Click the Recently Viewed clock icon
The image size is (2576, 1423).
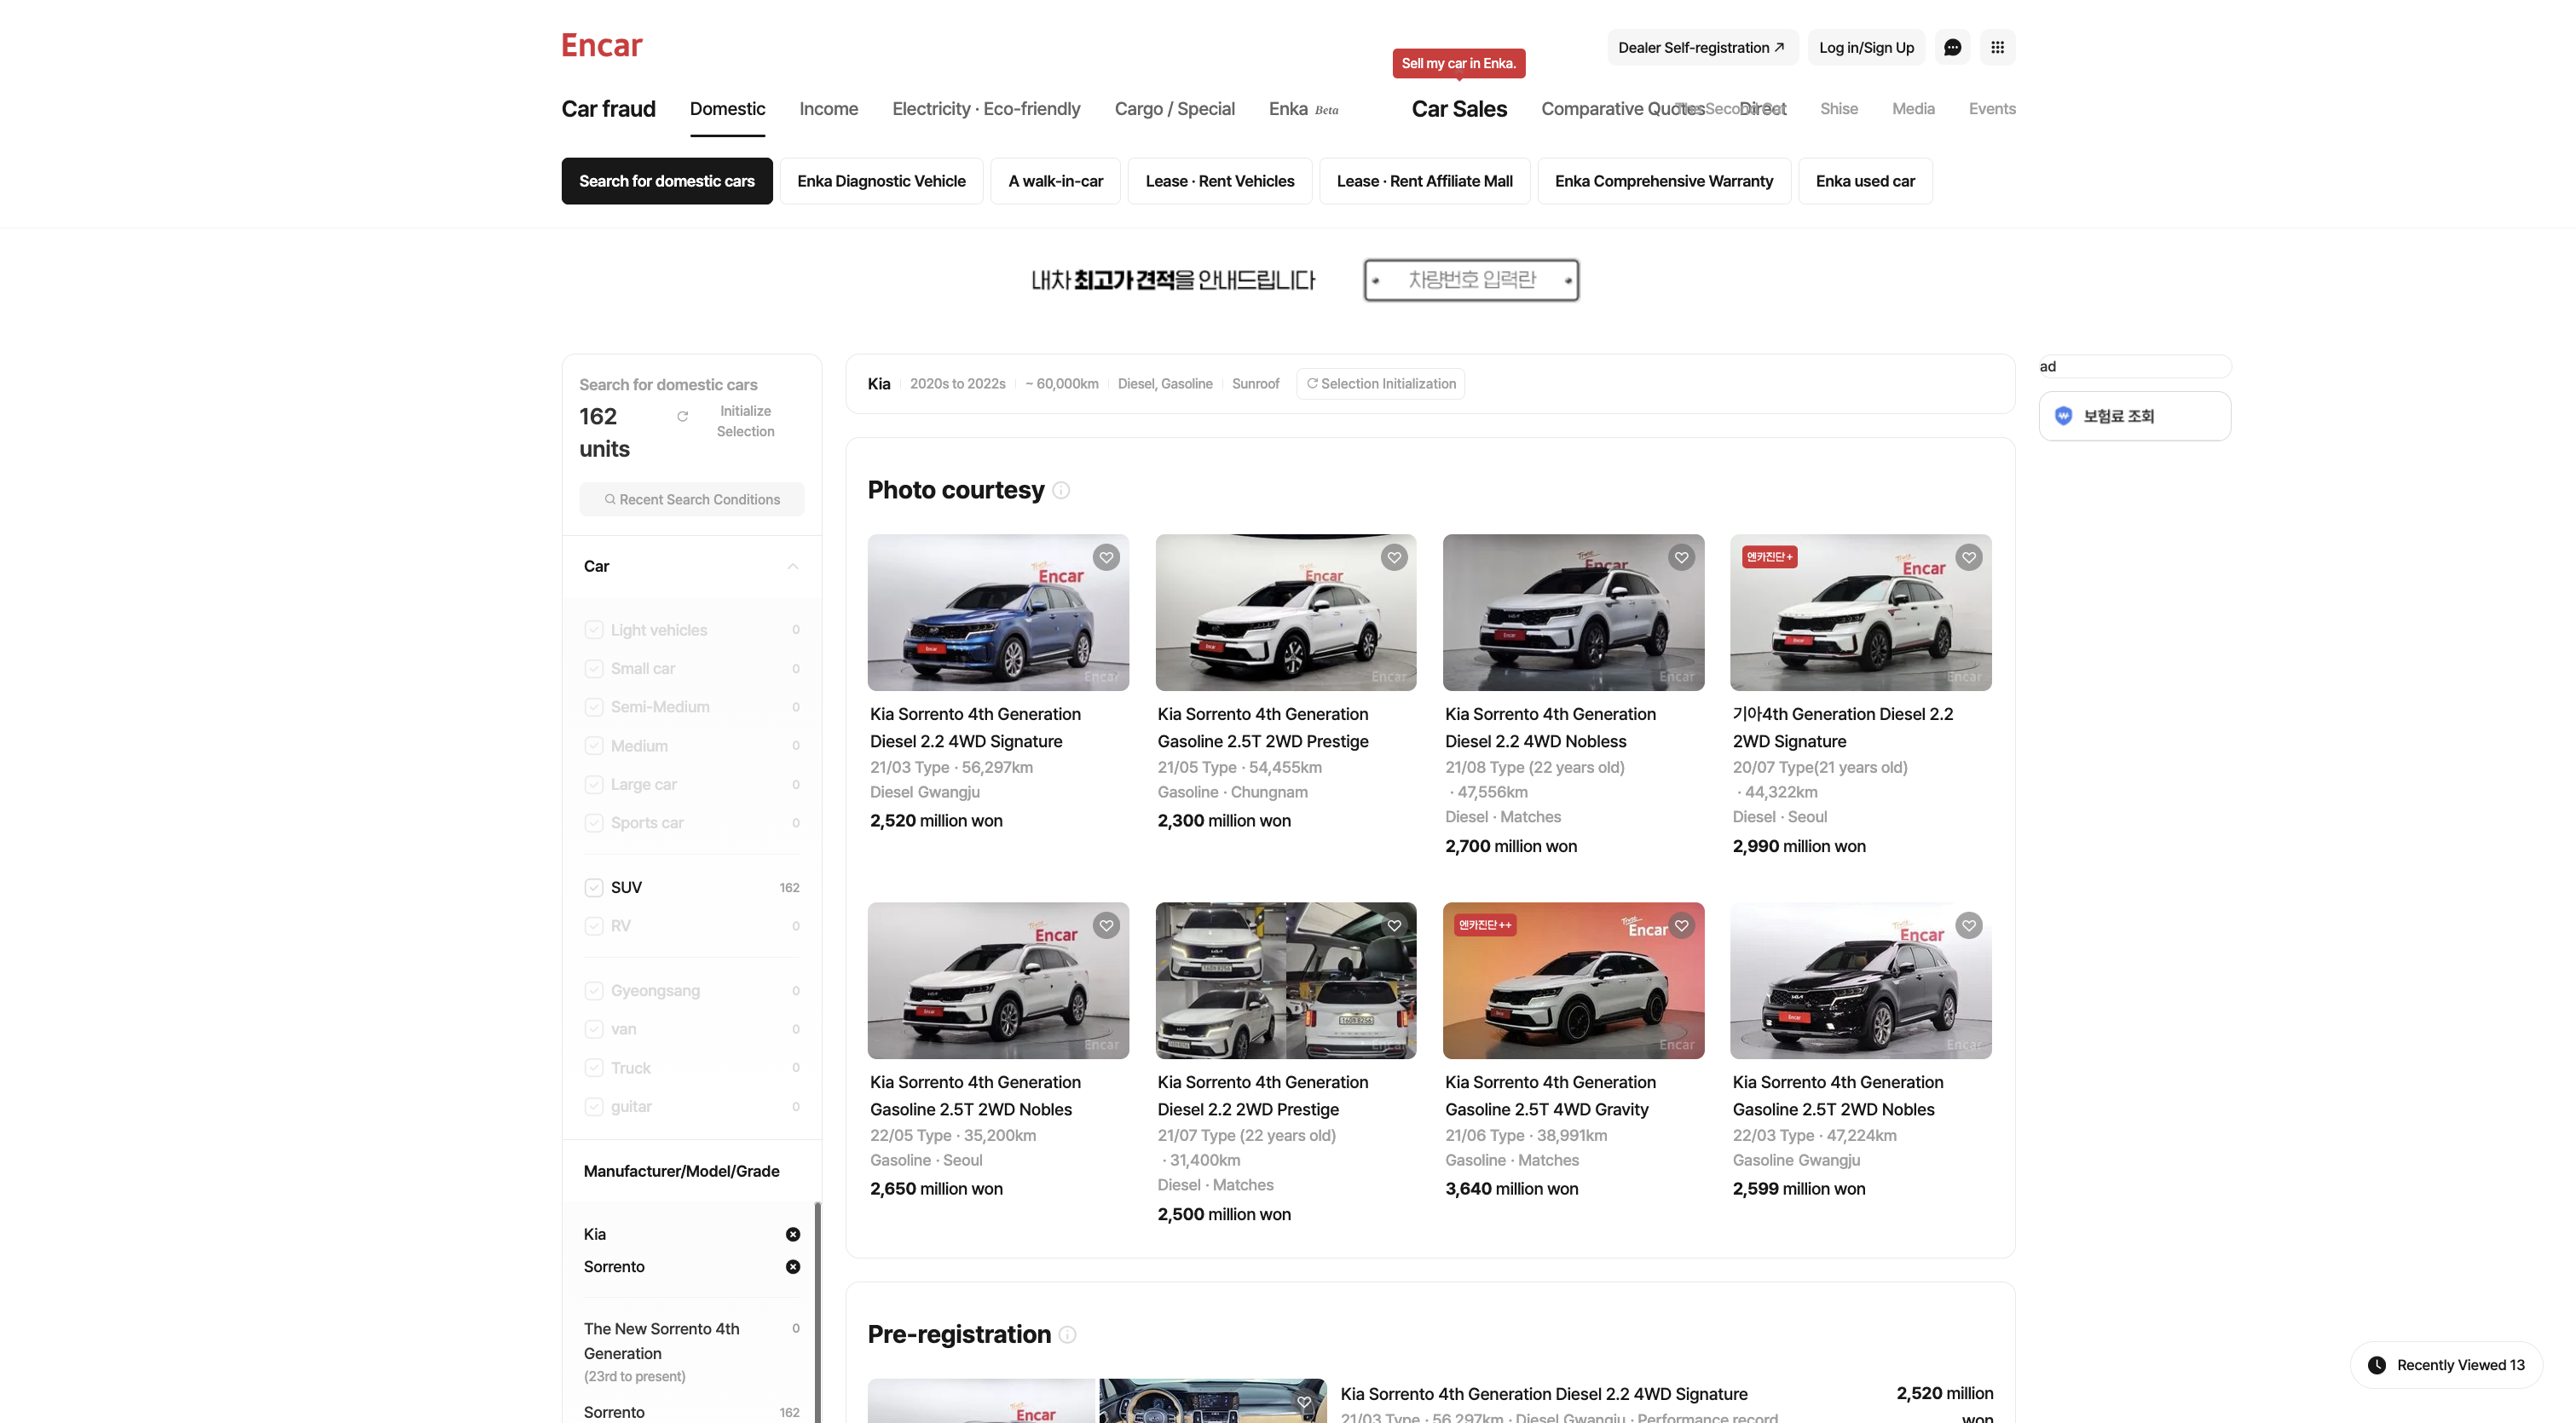tap(2377, 1365)
